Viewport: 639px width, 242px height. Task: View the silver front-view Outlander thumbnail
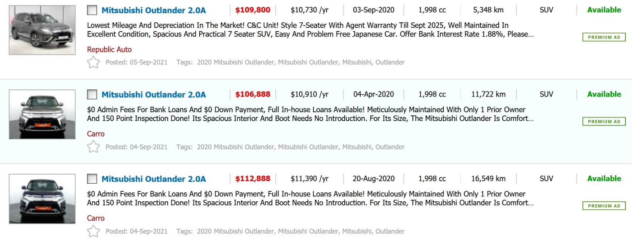point(42,114)
